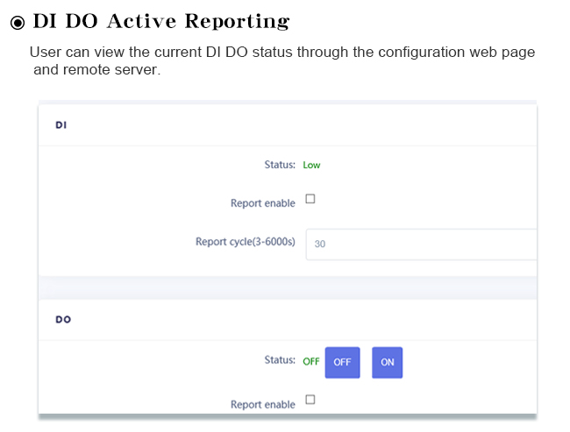Image resolution: width=570 pixels, height=432 pixels.
Task: Click the DI DO Active Reporting heading
Action: (161, 21)
